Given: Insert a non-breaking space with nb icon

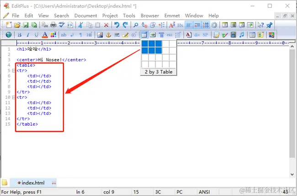Looking at the screenshot, I should click(64, 35).
